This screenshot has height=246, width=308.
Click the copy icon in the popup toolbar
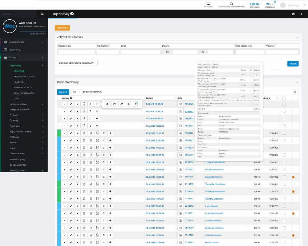click(x=115, y=104)
